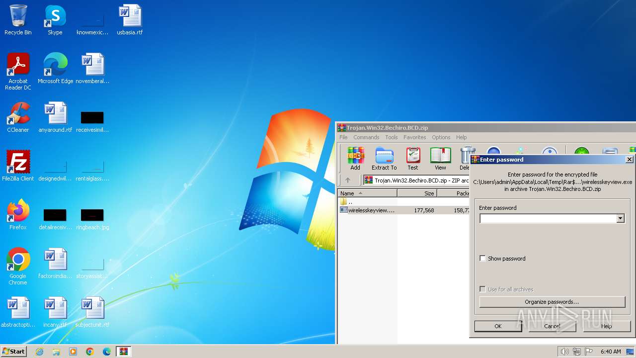Screen dimensions: 636x358
Task: Launch CCleaner from the desktop
Action: coord(18,117)
